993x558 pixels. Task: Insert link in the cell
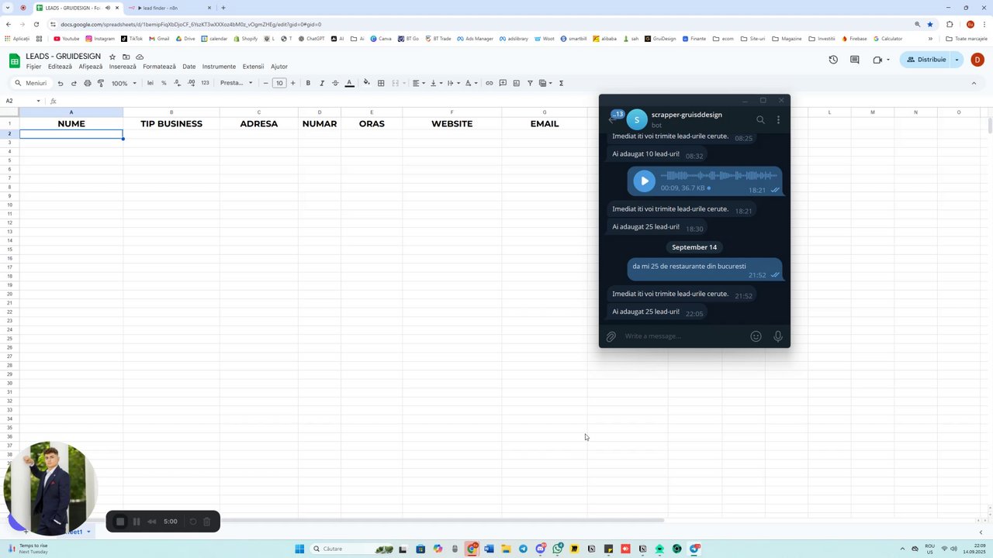489,83
